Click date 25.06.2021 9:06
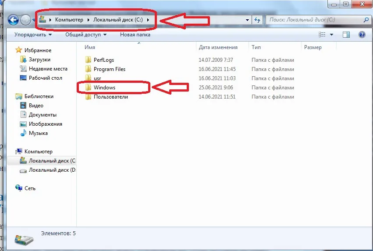Viewport: 373px width, 251px height. click(x=216, y=88)
